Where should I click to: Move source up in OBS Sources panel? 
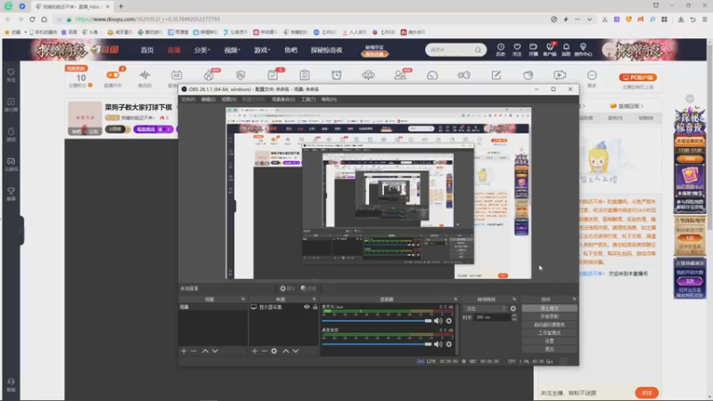pyautogui.click(x=285, y=351)
